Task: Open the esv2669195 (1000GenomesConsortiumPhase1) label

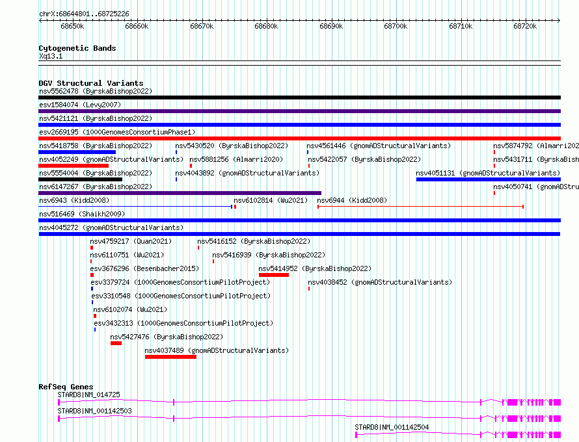Action: 117,132
